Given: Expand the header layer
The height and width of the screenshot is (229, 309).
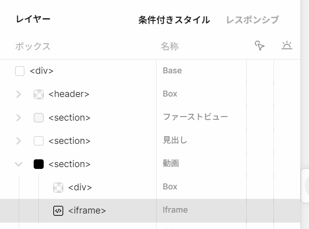Looking at the screenshot, I should click(x=19, y=94).
